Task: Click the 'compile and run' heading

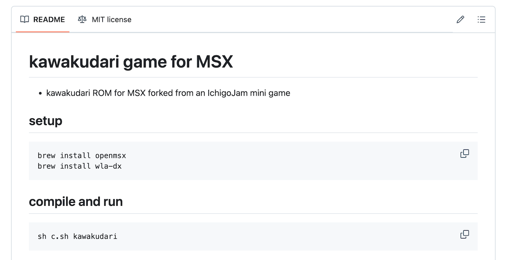Action: click(76, 202)
